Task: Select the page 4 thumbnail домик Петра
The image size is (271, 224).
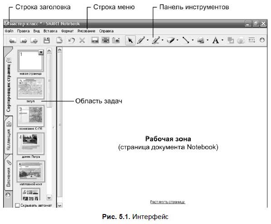Action: pyautogui.click(x=31, y=144)
